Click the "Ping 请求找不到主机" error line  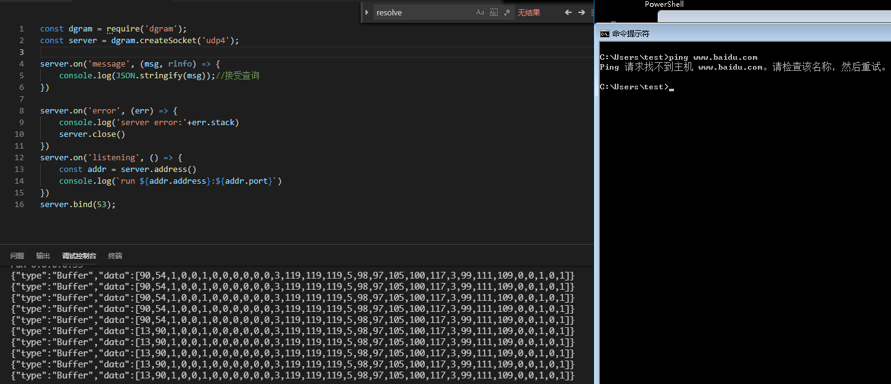coord(743,67)
